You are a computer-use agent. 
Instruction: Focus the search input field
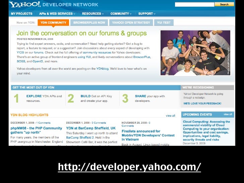click(194, 4)
